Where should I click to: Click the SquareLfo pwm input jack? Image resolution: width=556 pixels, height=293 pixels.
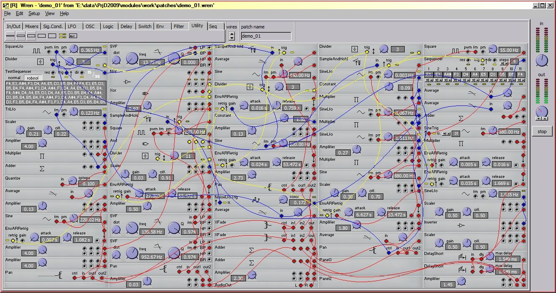(49, 52)
